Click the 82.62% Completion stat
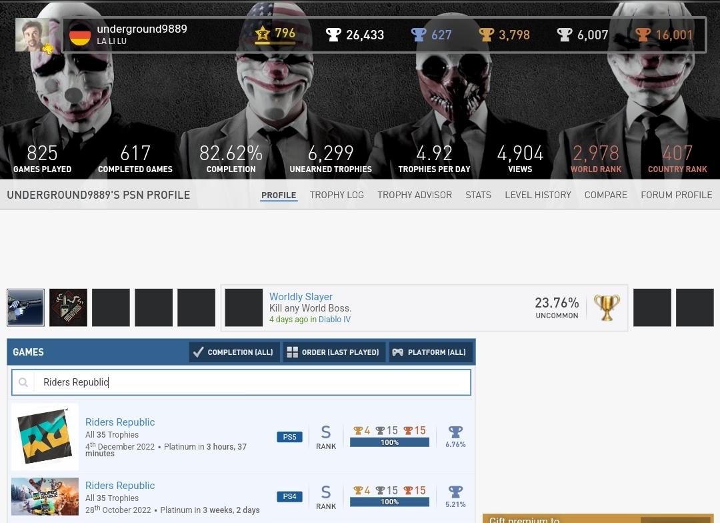The image size is (720, 523). click(231, 159)
